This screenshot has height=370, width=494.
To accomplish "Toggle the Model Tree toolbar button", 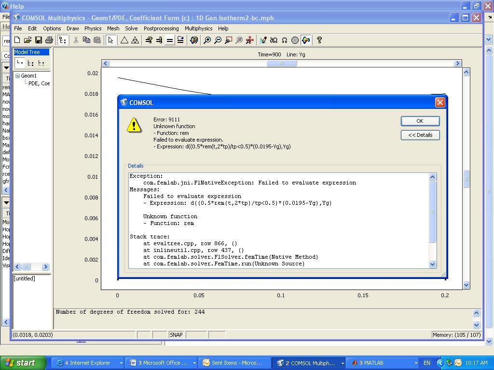I will tap(63, 40).
